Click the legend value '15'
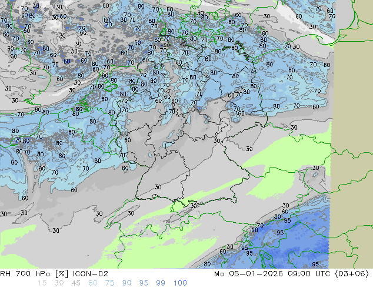This screenshot has height=288, width=373. (x=42, y=283)
